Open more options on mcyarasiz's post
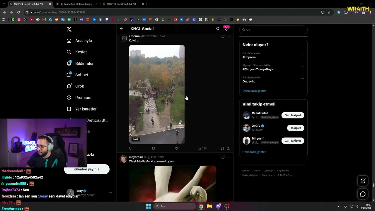 tap(228, 157)
